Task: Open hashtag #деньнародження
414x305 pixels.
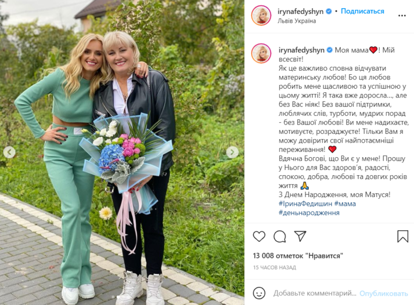Action: (309, 213)
